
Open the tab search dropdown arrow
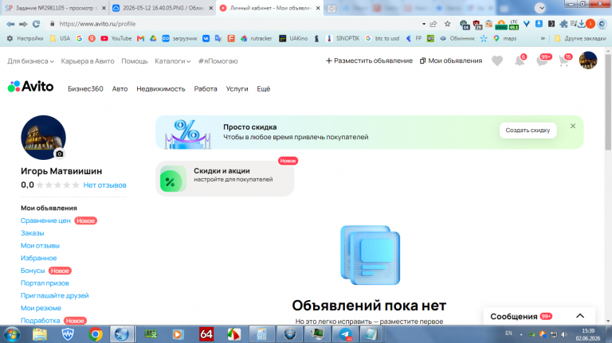[x=540, y=8]
